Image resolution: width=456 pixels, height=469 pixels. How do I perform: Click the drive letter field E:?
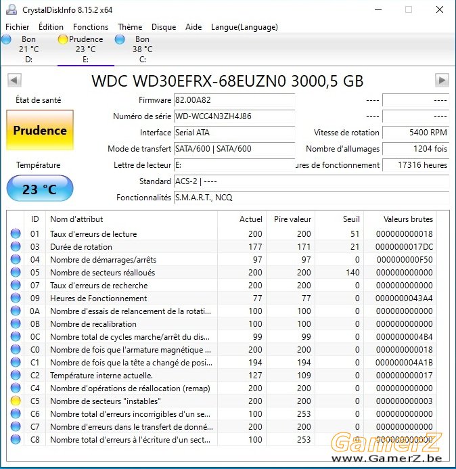(x=235, y=165)
